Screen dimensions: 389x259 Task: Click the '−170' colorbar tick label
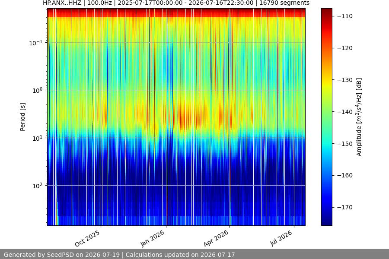click(x=345, y=207)
